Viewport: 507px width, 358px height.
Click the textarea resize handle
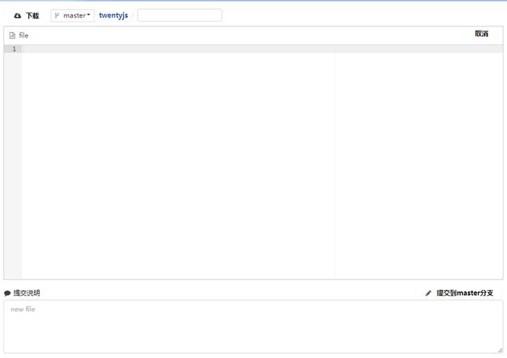tap(500, 350)
